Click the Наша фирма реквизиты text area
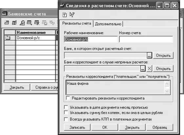This screenshot has height=135, width=184. 115,87
